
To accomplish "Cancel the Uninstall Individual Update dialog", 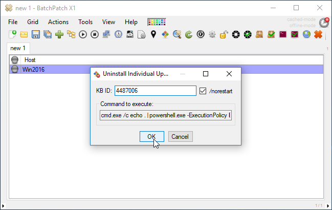I will 181,136.
